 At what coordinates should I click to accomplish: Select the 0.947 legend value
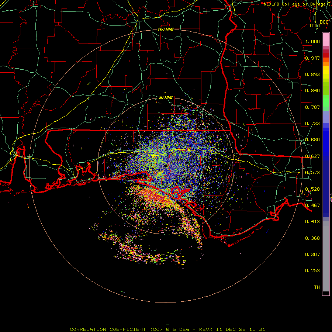[x=312, y=58]
